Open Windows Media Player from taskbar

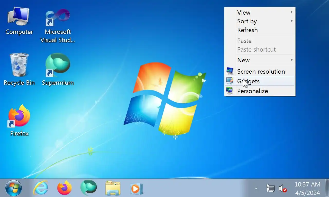[136, 189]
